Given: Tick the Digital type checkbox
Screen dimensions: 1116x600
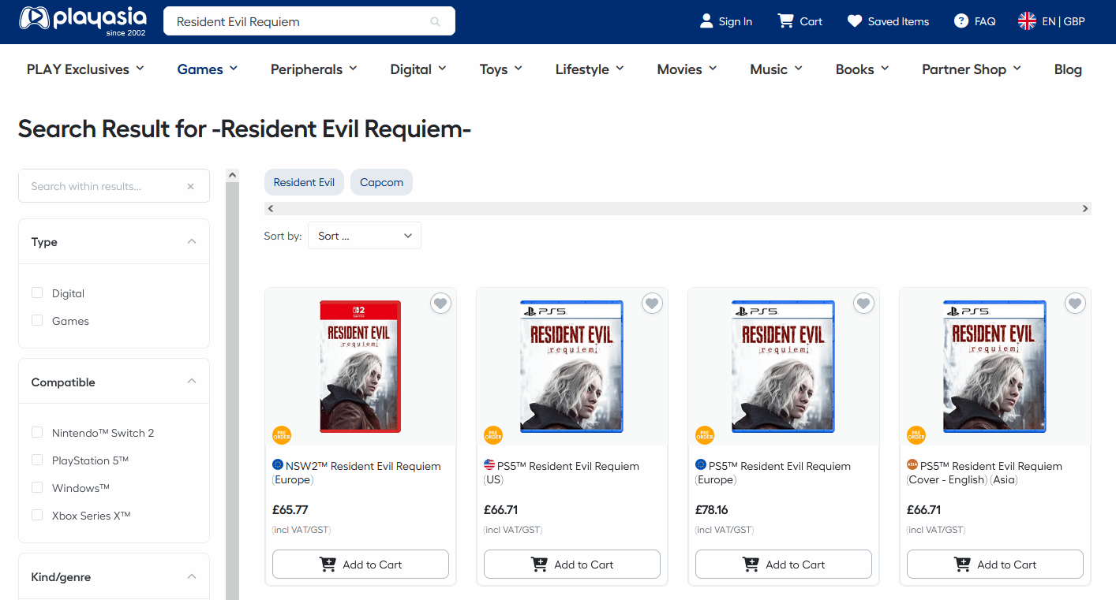Looking at the screenshot, I should (37, 293).
